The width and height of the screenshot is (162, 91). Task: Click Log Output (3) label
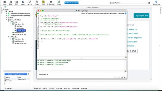[x=43, y=74]
